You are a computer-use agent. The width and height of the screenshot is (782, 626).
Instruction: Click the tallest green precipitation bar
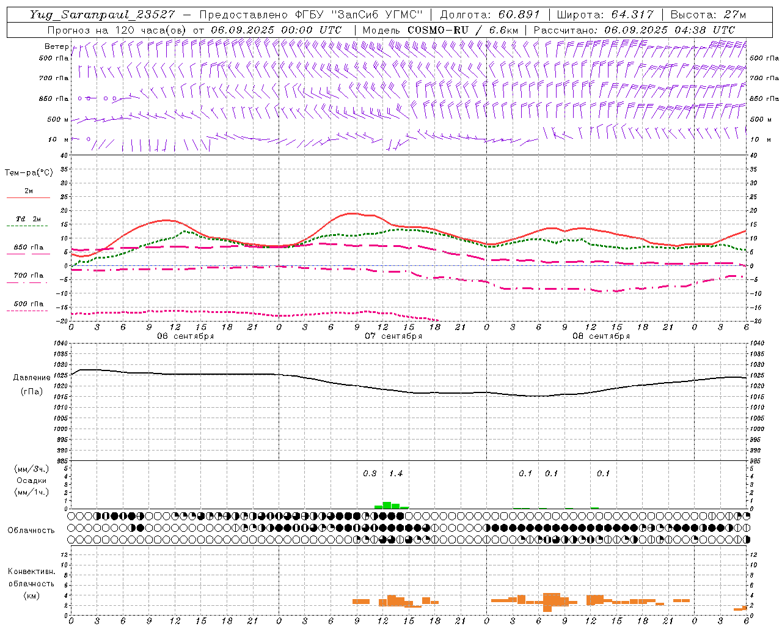(387, 506)
